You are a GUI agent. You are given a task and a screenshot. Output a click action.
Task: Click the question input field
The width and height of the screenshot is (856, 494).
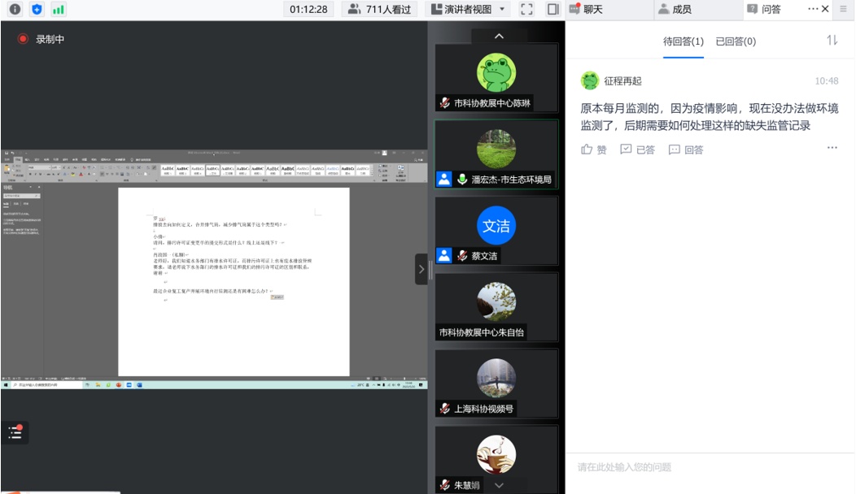(710, 467)
